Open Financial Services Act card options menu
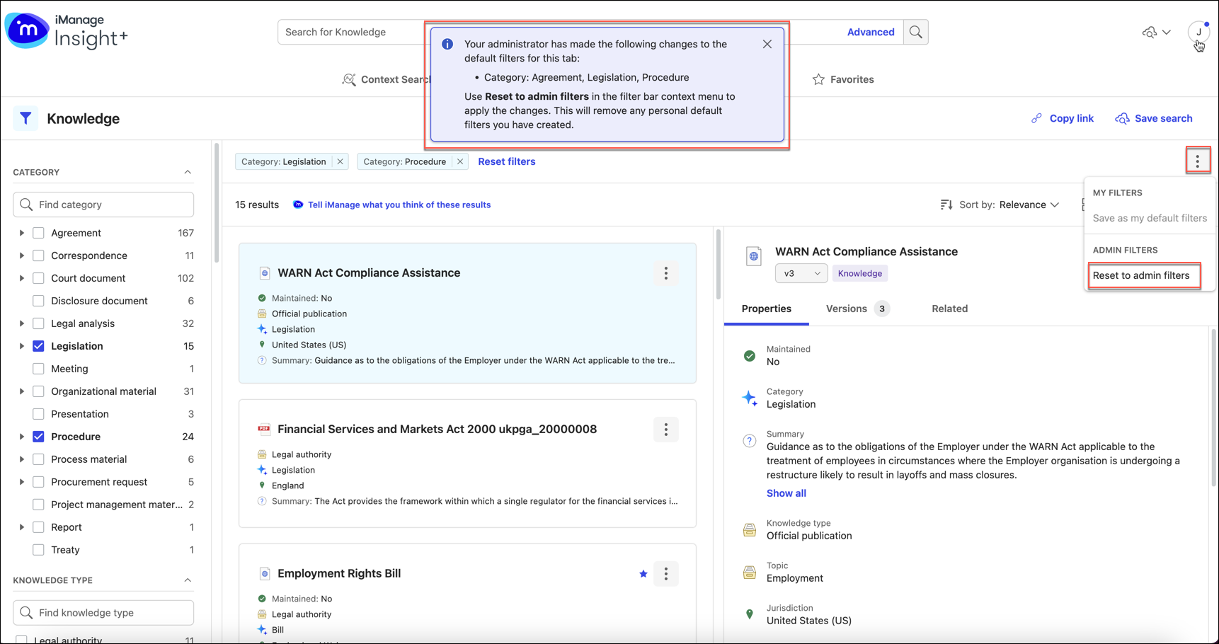This screenshot has width=1219, height=644. 665,430
